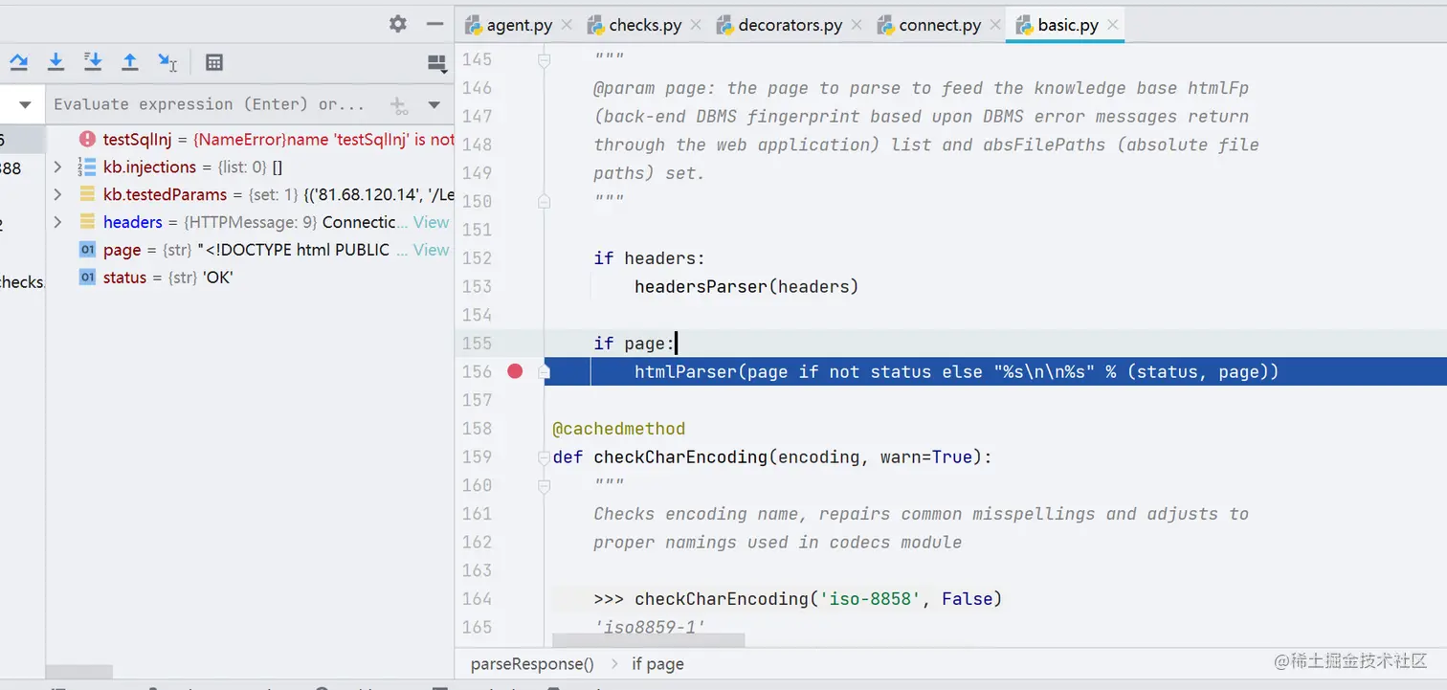Open debugger panel settings gear
This screenshot has width=1447, height=690.
(x=398, y=24)
